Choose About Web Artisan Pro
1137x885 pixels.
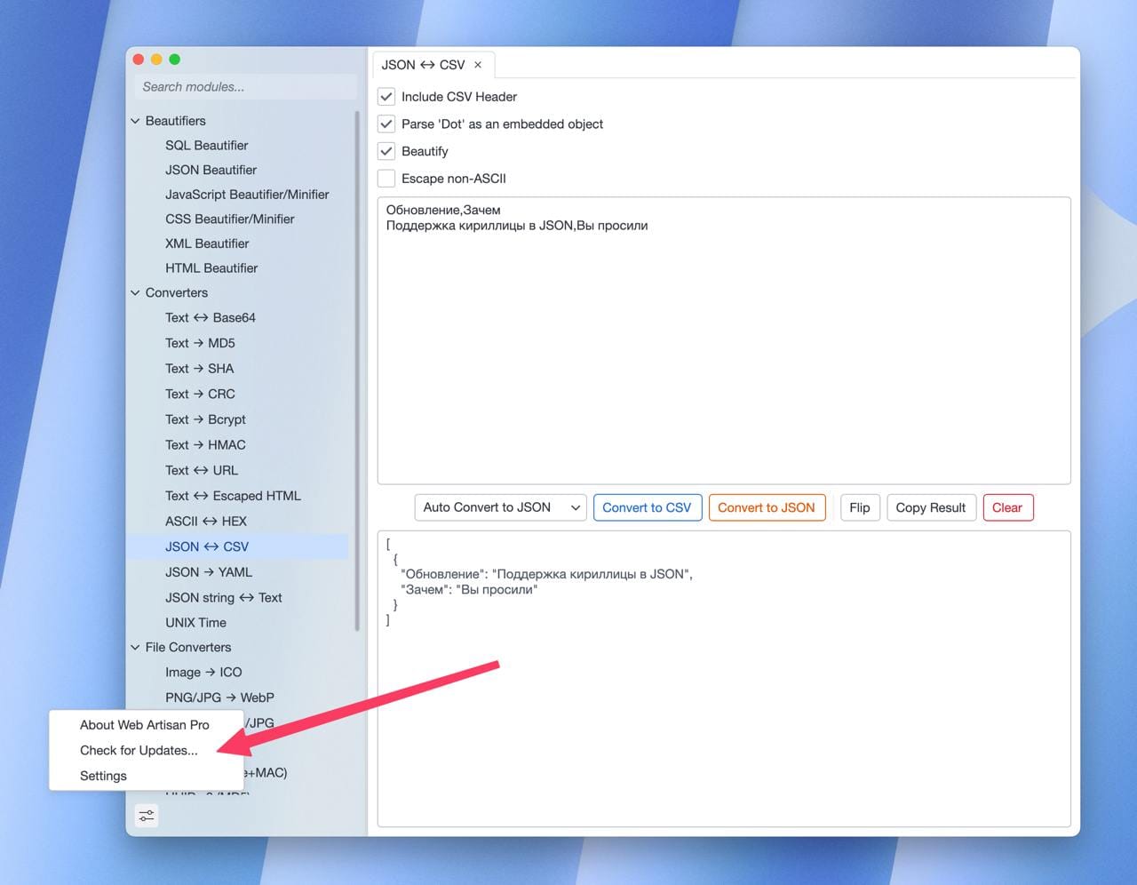[x=144, y=725]
